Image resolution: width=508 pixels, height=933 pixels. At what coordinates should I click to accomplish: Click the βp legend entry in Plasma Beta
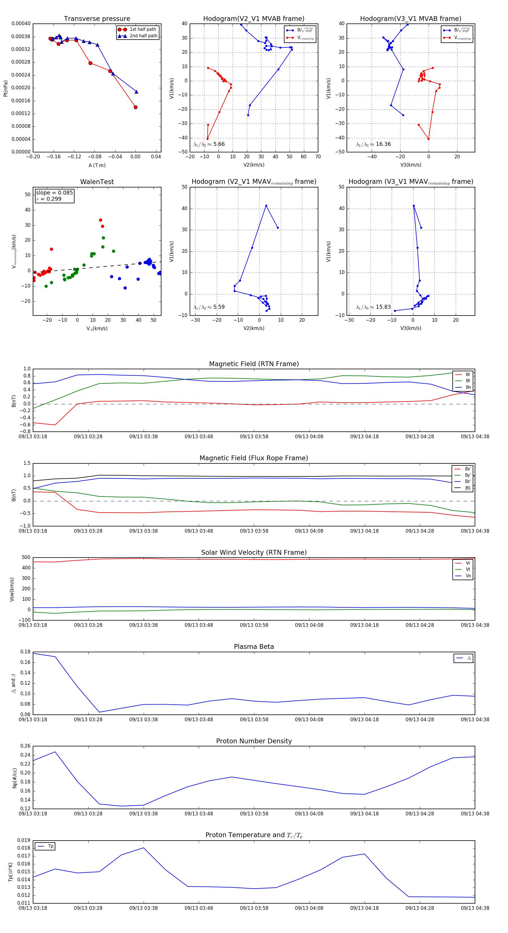(x=463, y=658)
